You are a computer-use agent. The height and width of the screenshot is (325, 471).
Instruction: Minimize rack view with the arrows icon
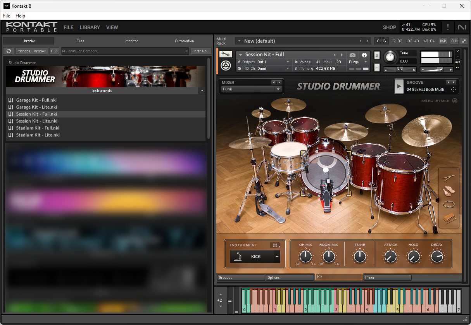pos(464,41)
